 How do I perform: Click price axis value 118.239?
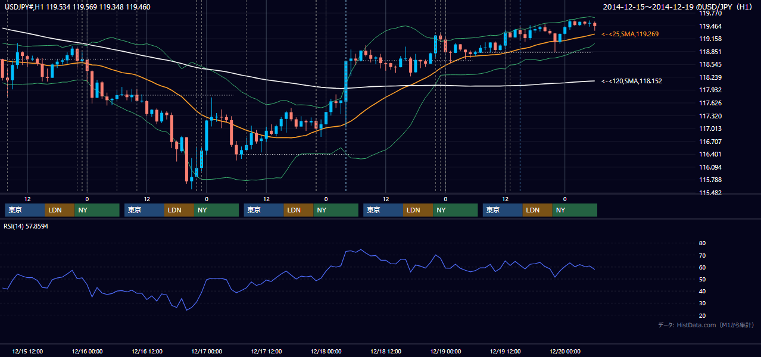(x=710, y=77)
